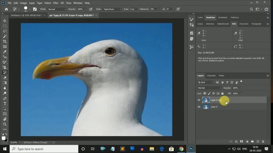Select the Eraser tool
273x153 pixels.
(5, 78)
